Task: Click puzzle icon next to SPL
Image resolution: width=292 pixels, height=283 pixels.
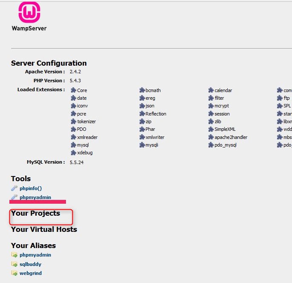Action: pyautogui.click(x=280, y=106)
